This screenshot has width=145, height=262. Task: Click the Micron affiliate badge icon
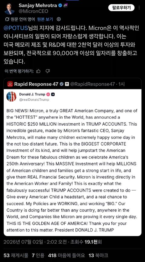pyautogui.click(x=66, y=5)
